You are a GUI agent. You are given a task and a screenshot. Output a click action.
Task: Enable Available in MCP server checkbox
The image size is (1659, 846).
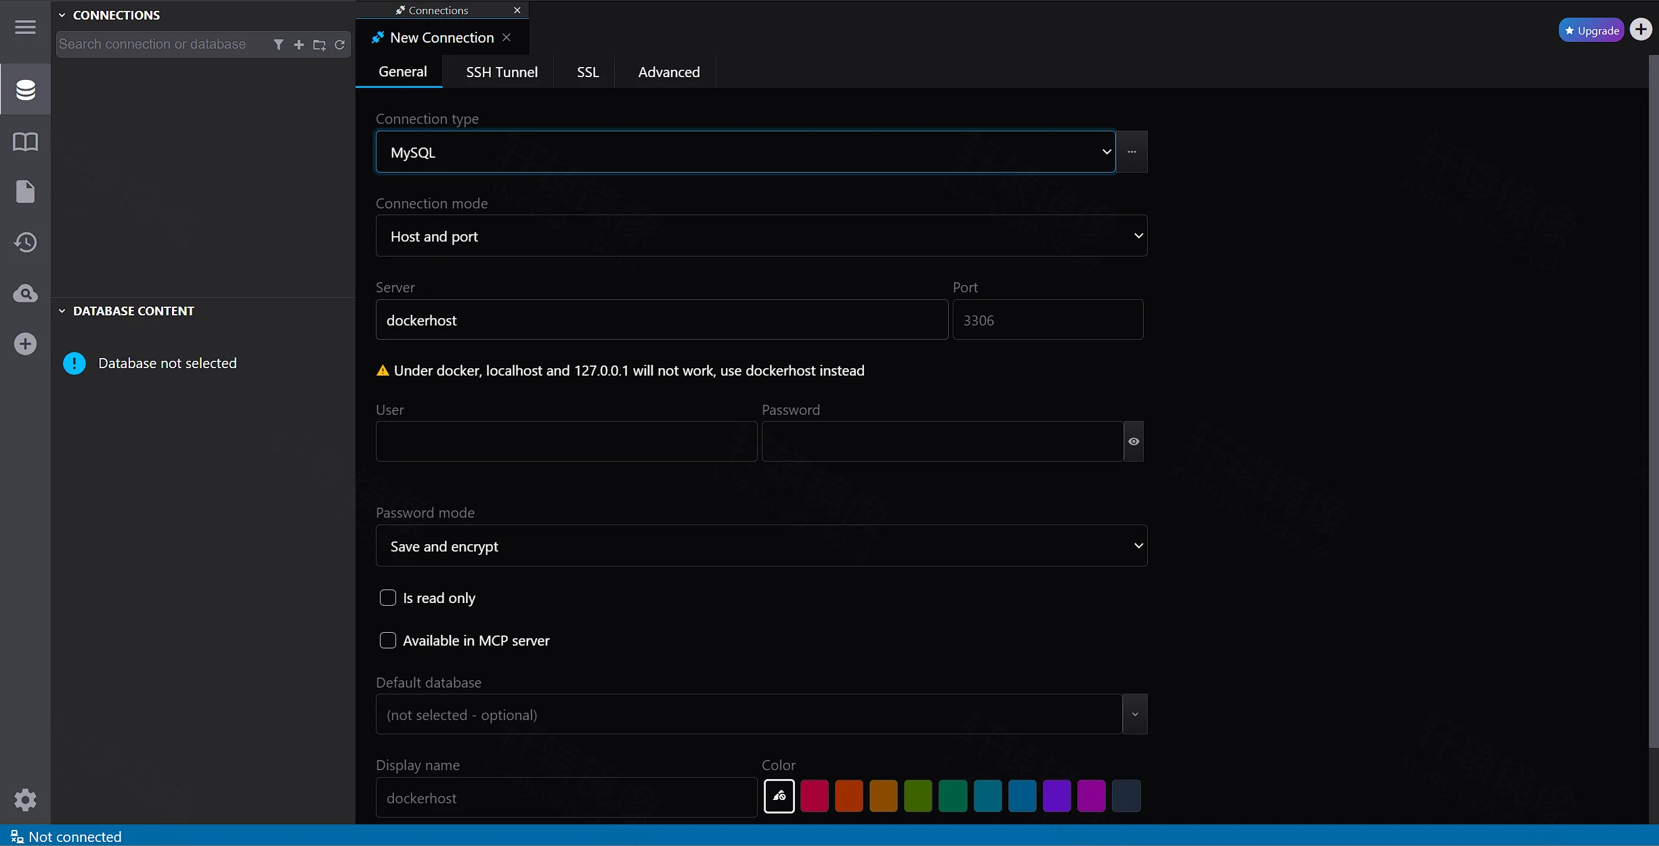(388, 640)
